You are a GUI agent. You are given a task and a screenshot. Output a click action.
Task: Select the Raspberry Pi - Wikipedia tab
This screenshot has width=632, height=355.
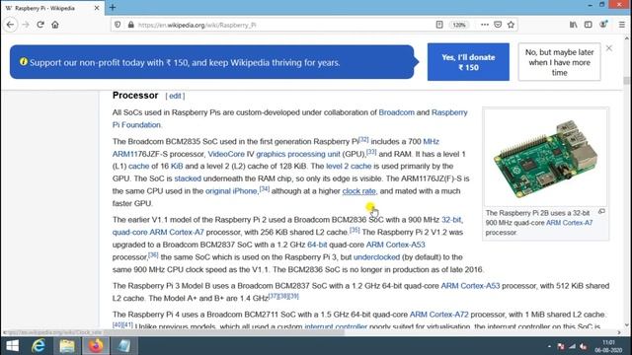pos(52,8)
